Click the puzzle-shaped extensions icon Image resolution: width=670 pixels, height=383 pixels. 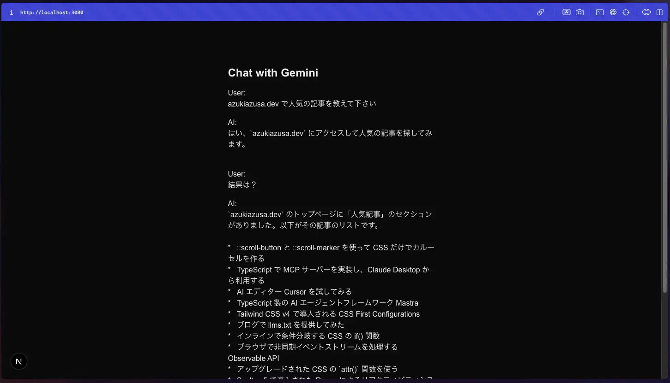coord(646,12)
